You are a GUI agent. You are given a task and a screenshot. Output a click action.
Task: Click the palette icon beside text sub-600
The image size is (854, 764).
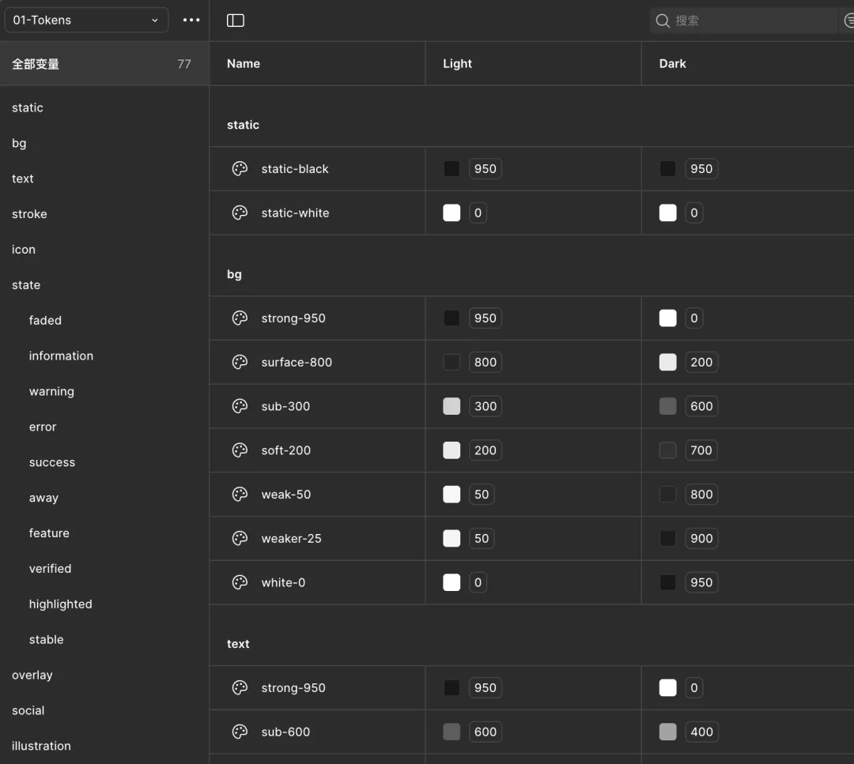click(240, 732)
